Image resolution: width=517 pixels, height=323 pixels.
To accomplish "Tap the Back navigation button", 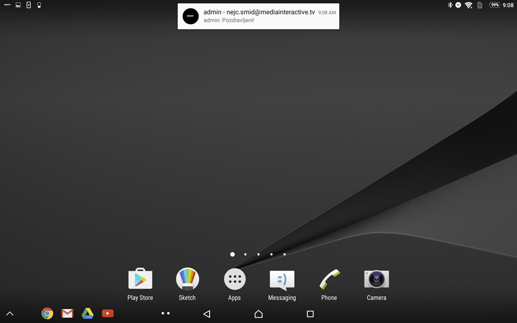I will click(206, 314).
